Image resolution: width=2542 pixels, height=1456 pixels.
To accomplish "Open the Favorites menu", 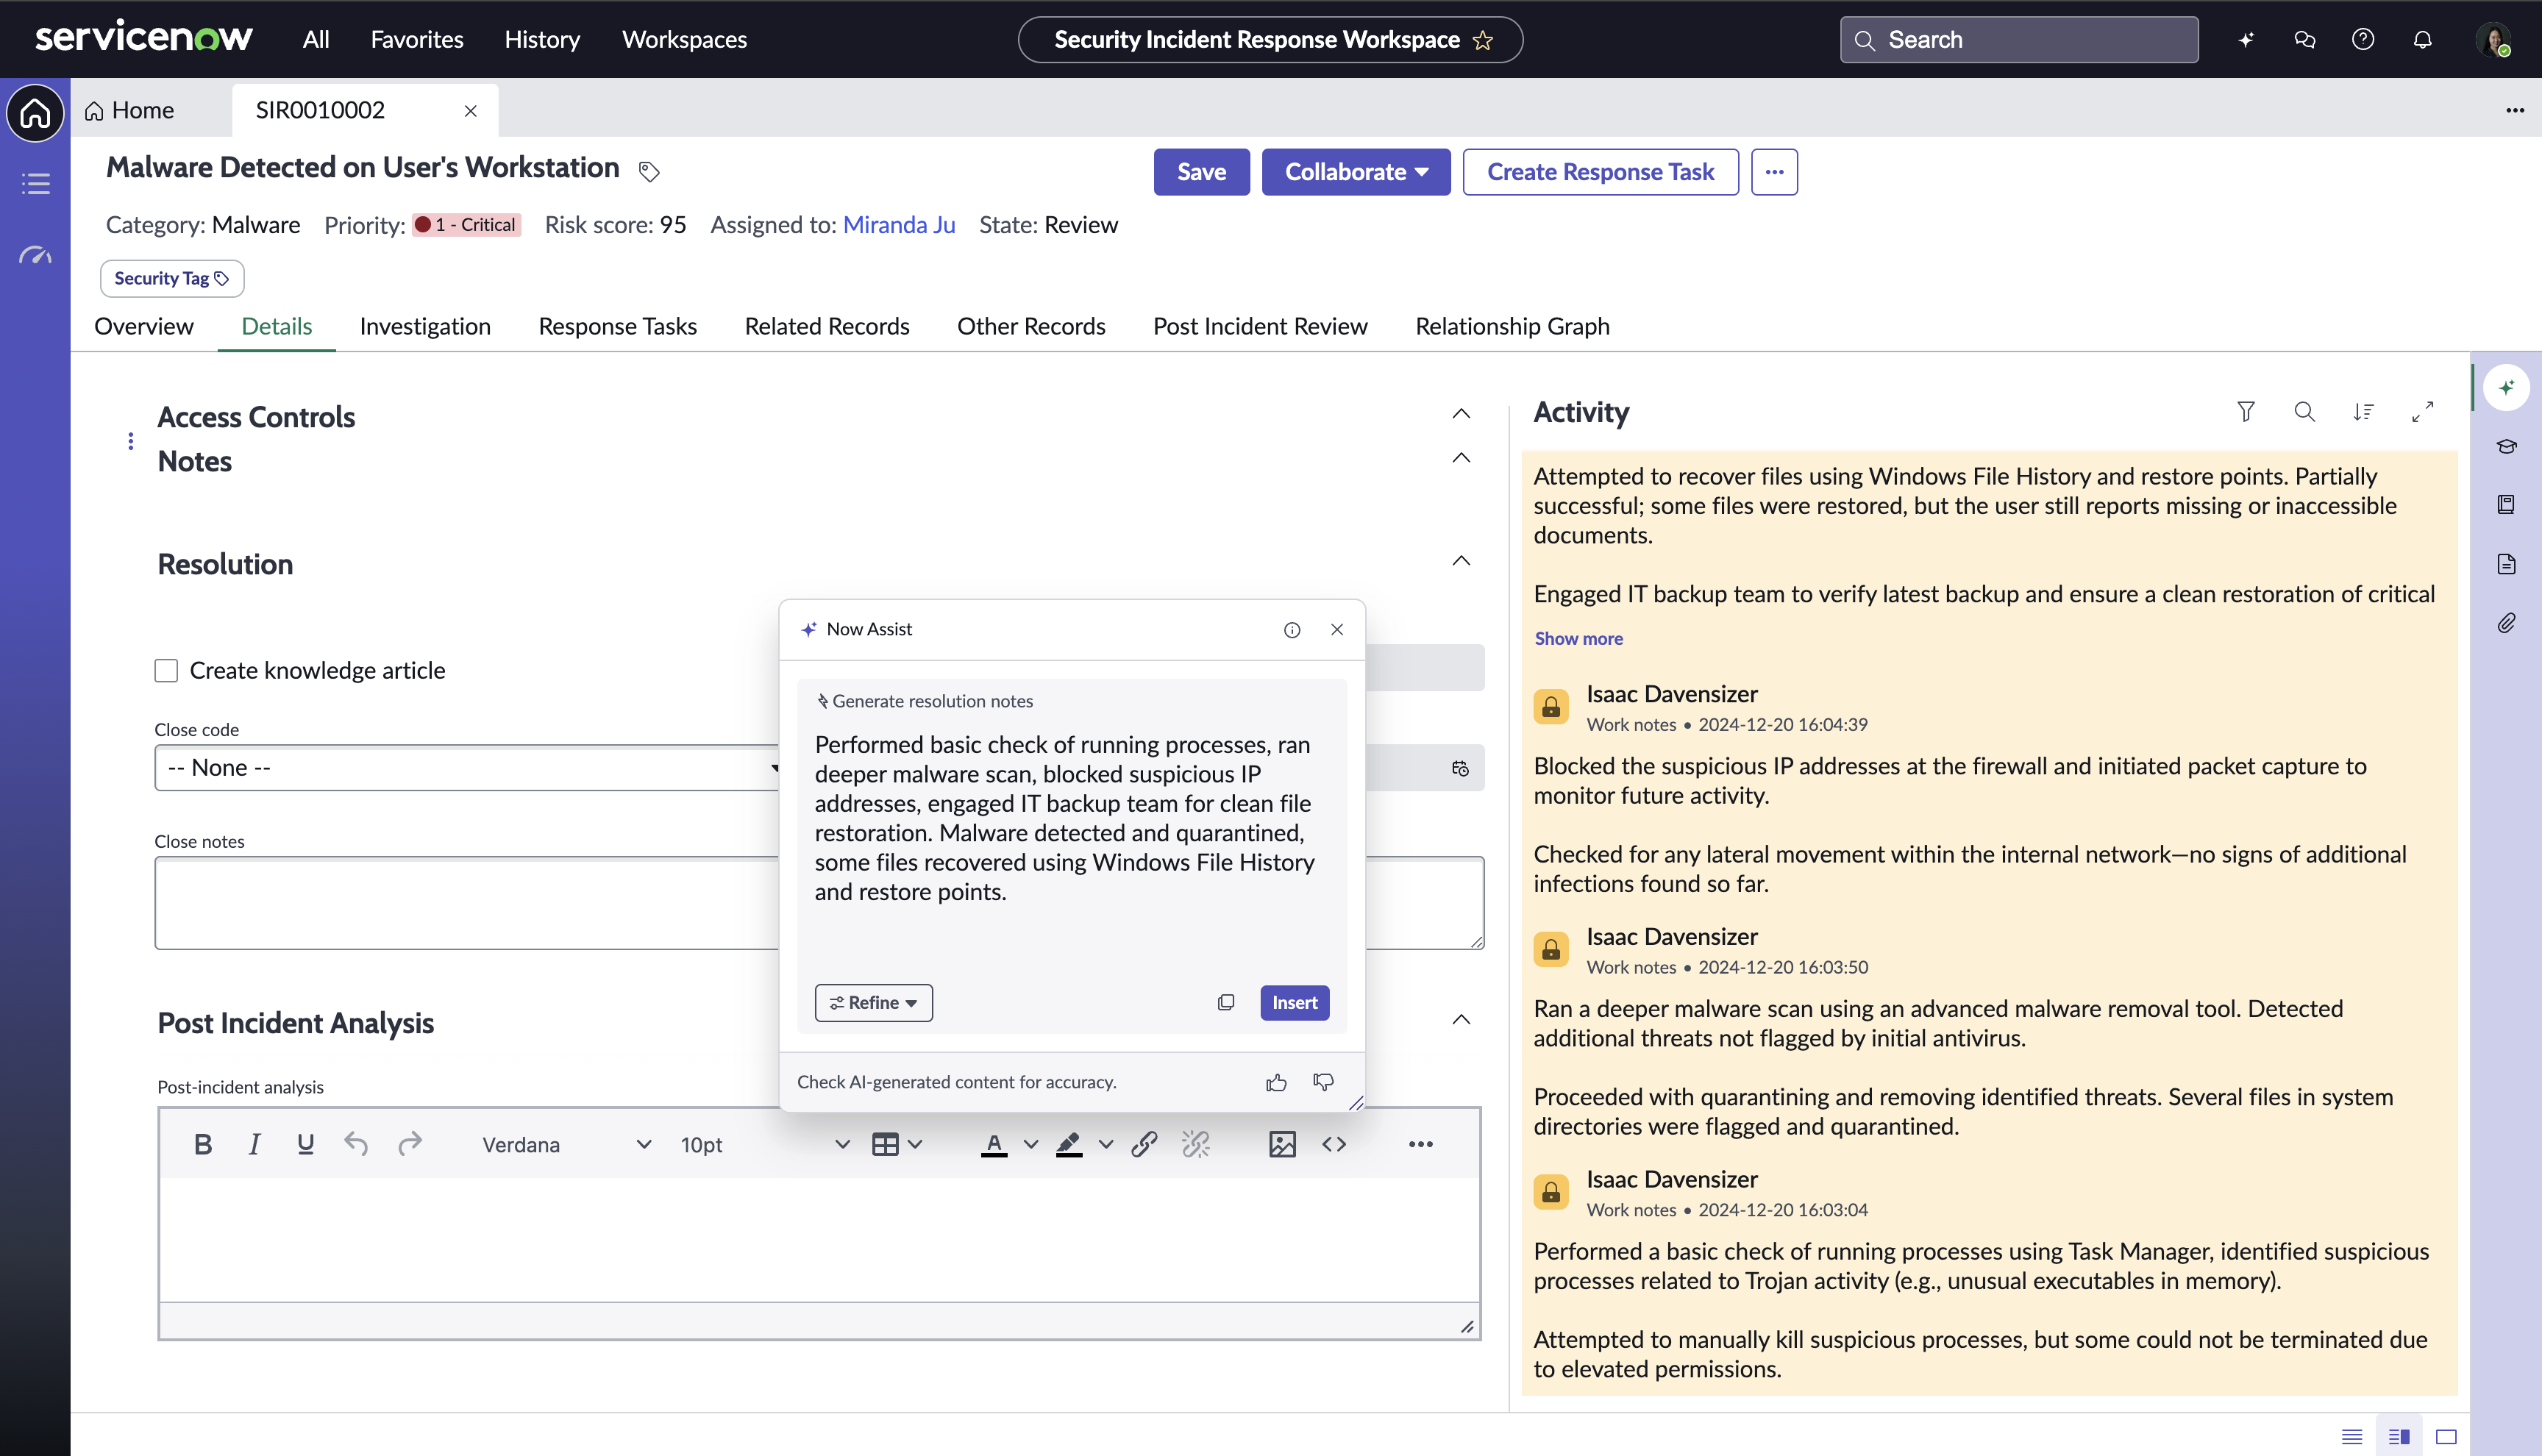I will (x=417, y=40).
